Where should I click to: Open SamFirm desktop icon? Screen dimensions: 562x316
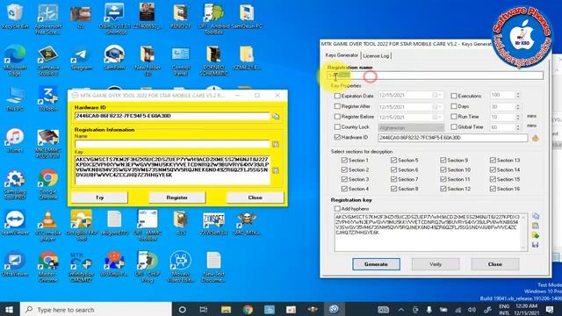pyautogui.click(x=114, y=59)
